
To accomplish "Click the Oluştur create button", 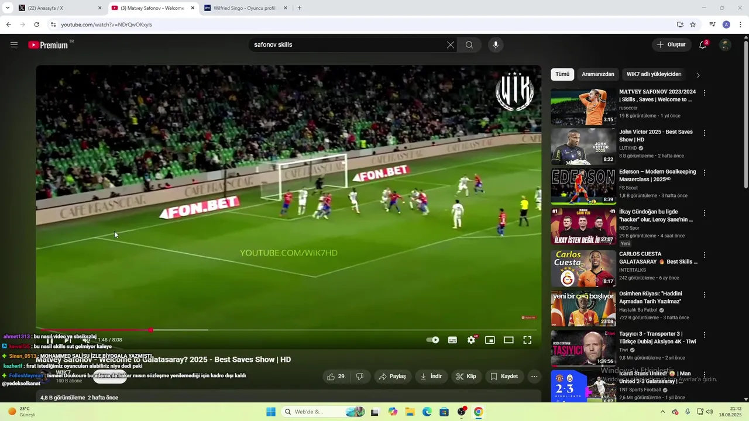I will click(671, 44).
